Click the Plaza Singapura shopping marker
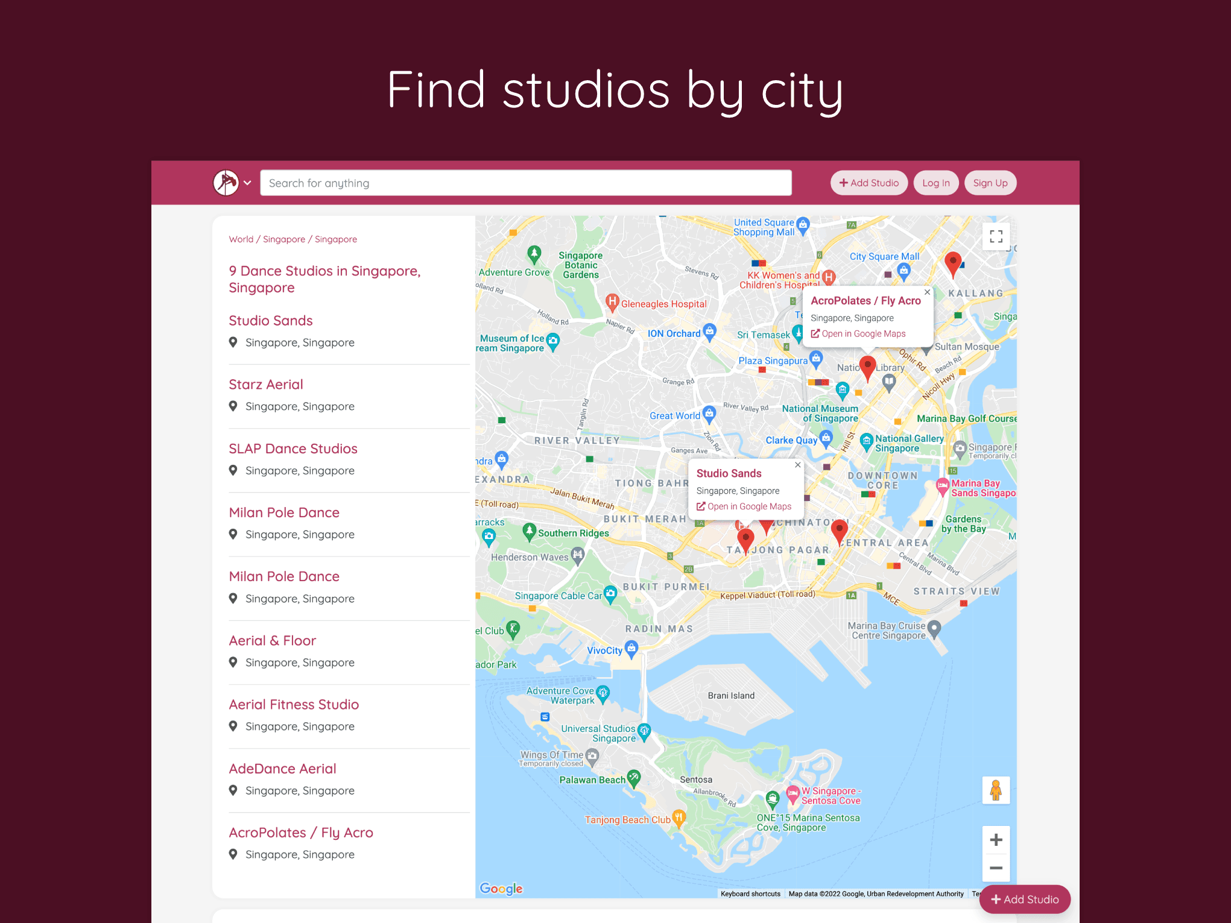Screen dimensions: 1231x923 pyautogui.click(x=816, y=359)
